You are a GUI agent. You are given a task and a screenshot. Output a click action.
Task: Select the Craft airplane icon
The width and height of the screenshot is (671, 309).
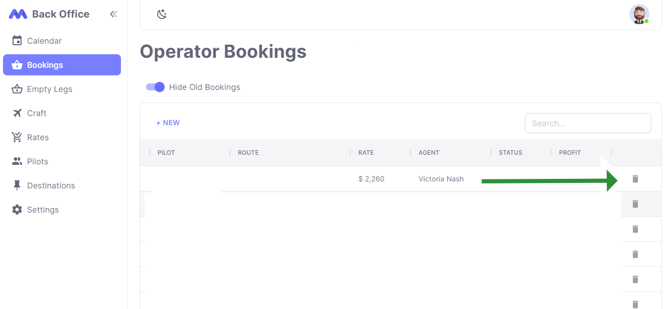16,113
